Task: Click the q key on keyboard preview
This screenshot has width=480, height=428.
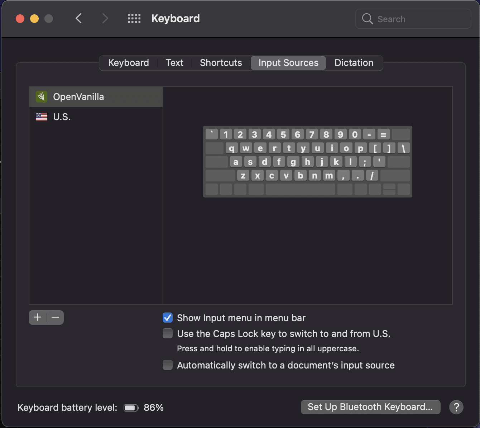Action: 231,148
